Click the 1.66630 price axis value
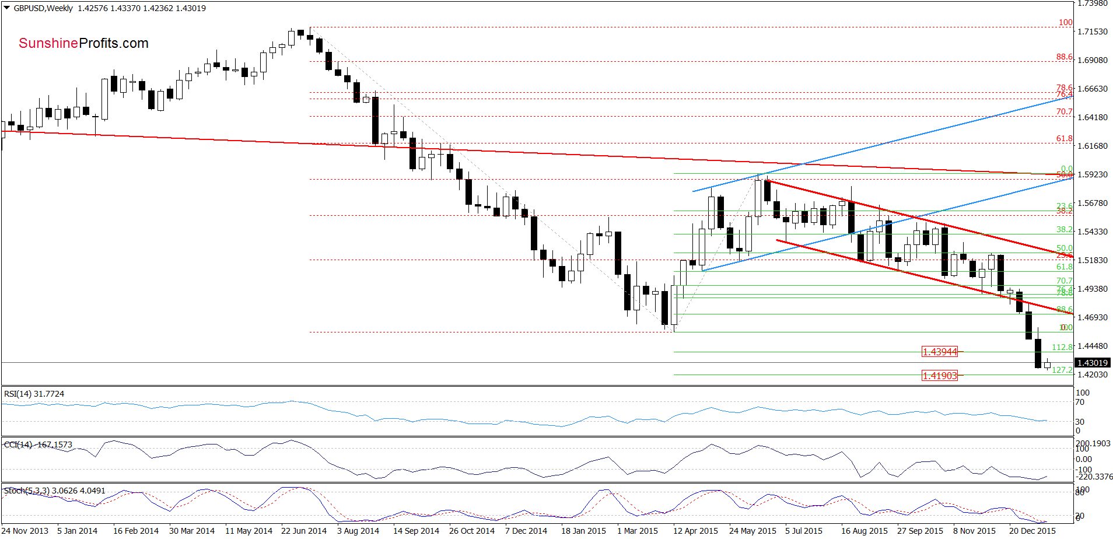Viewport: 1113px width, 539px height. pos(1092,89)
